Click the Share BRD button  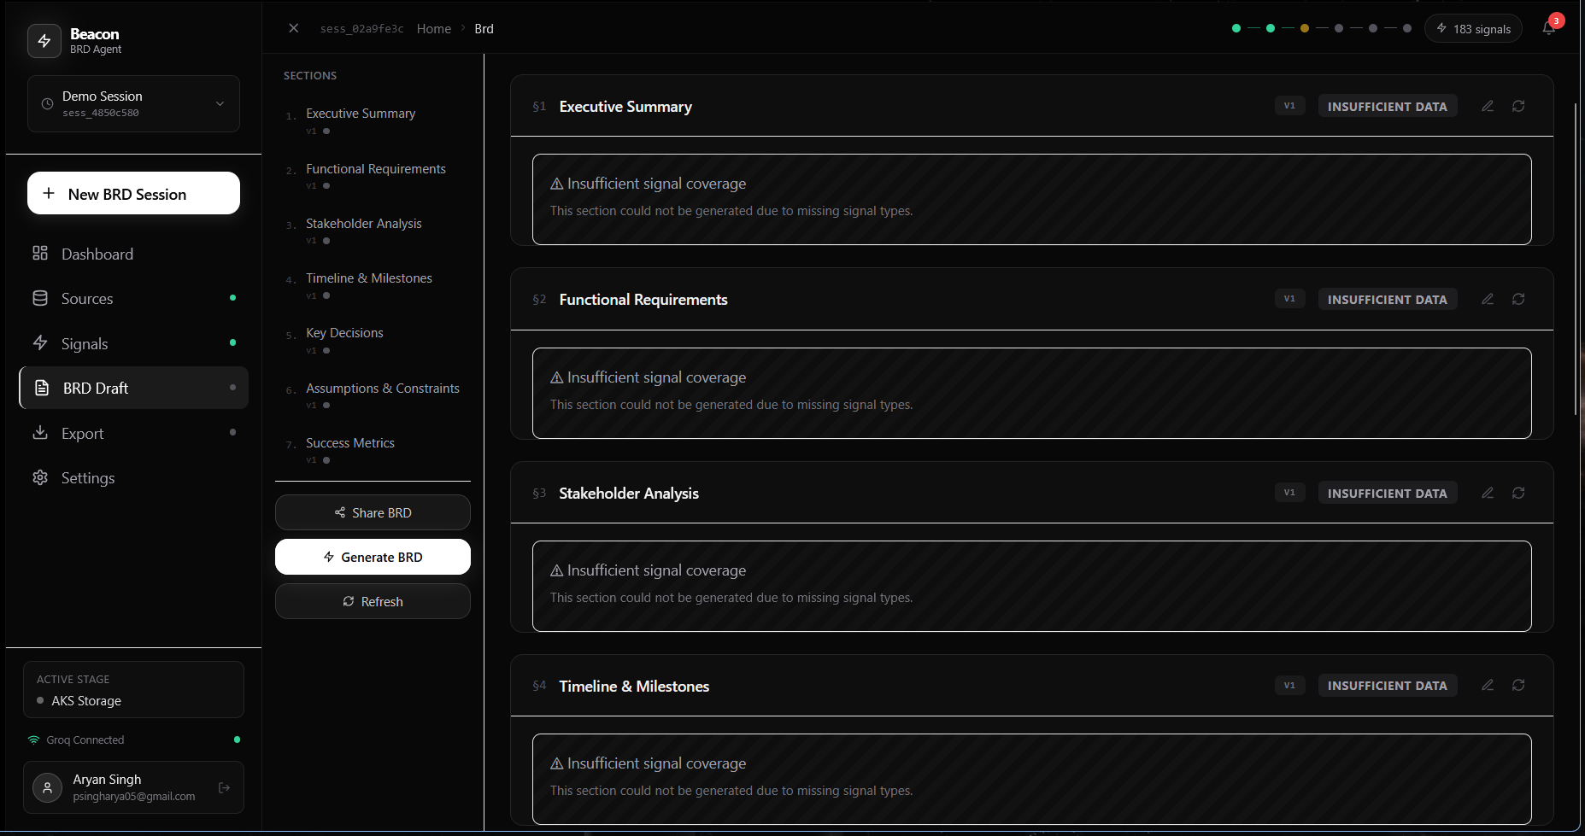[373, 512]
